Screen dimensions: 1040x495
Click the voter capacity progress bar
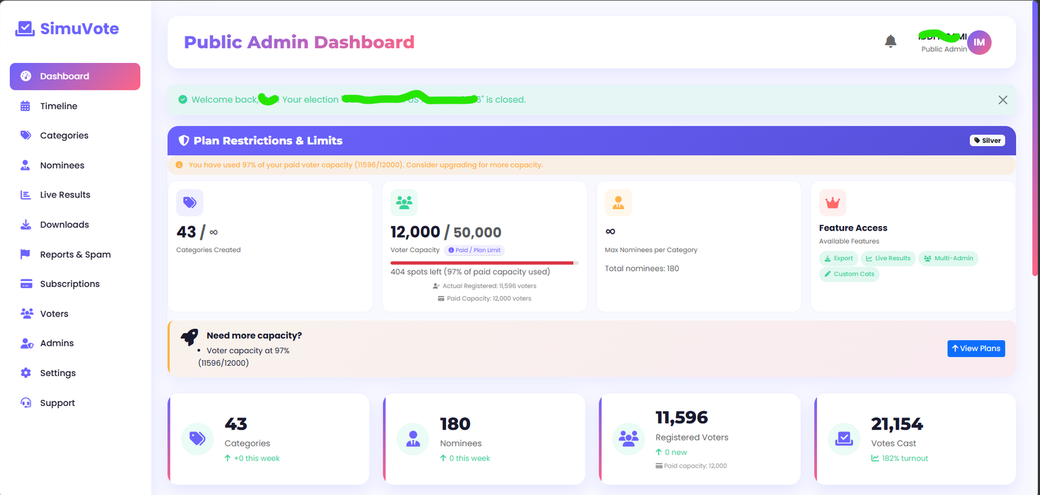pos(484,263)
